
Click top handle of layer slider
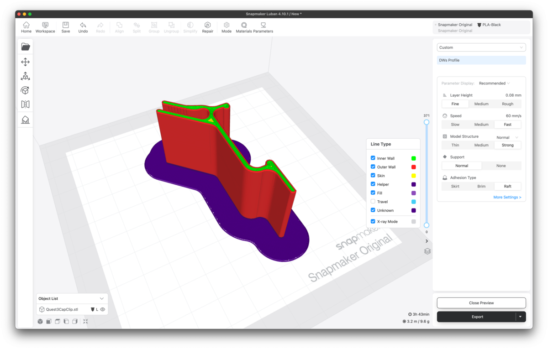427,122
